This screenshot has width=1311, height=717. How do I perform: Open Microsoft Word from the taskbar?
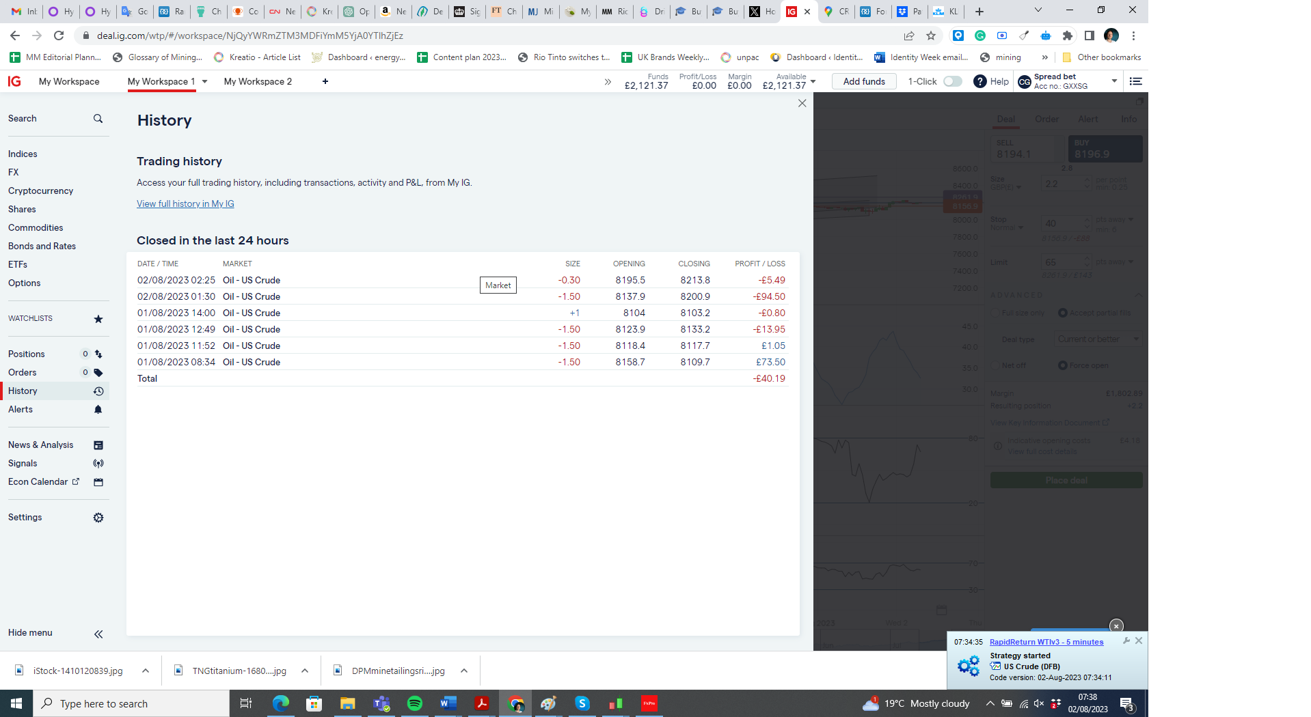coord(448,703)
